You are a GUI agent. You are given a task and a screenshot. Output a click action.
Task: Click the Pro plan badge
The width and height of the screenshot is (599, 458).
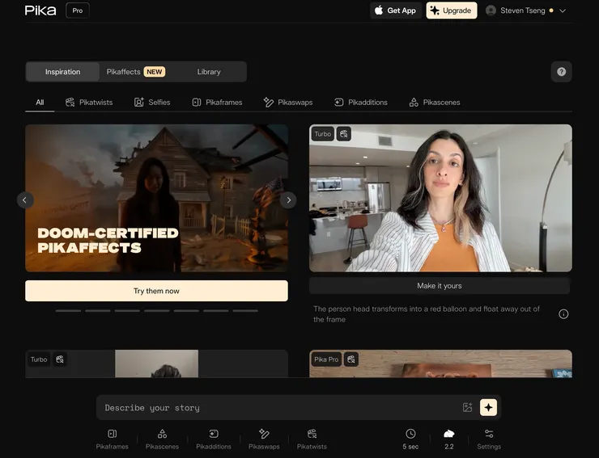pyautogui.click(x=78, y=11)
